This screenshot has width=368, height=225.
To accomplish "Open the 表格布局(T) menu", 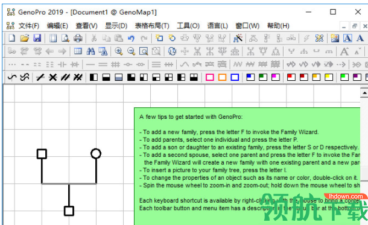I will 152,25.
